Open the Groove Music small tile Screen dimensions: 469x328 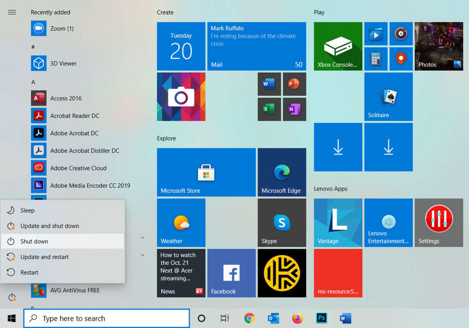point(401,34)
